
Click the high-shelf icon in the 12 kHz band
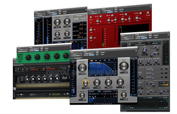tap(140, 18)
